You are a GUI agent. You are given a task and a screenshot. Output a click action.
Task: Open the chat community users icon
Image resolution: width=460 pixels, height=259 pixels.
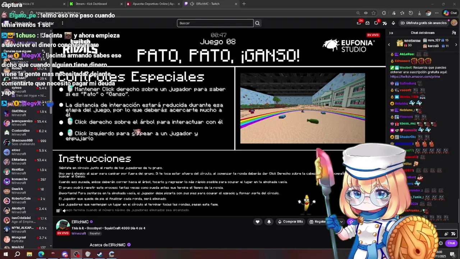coord(454,33)
